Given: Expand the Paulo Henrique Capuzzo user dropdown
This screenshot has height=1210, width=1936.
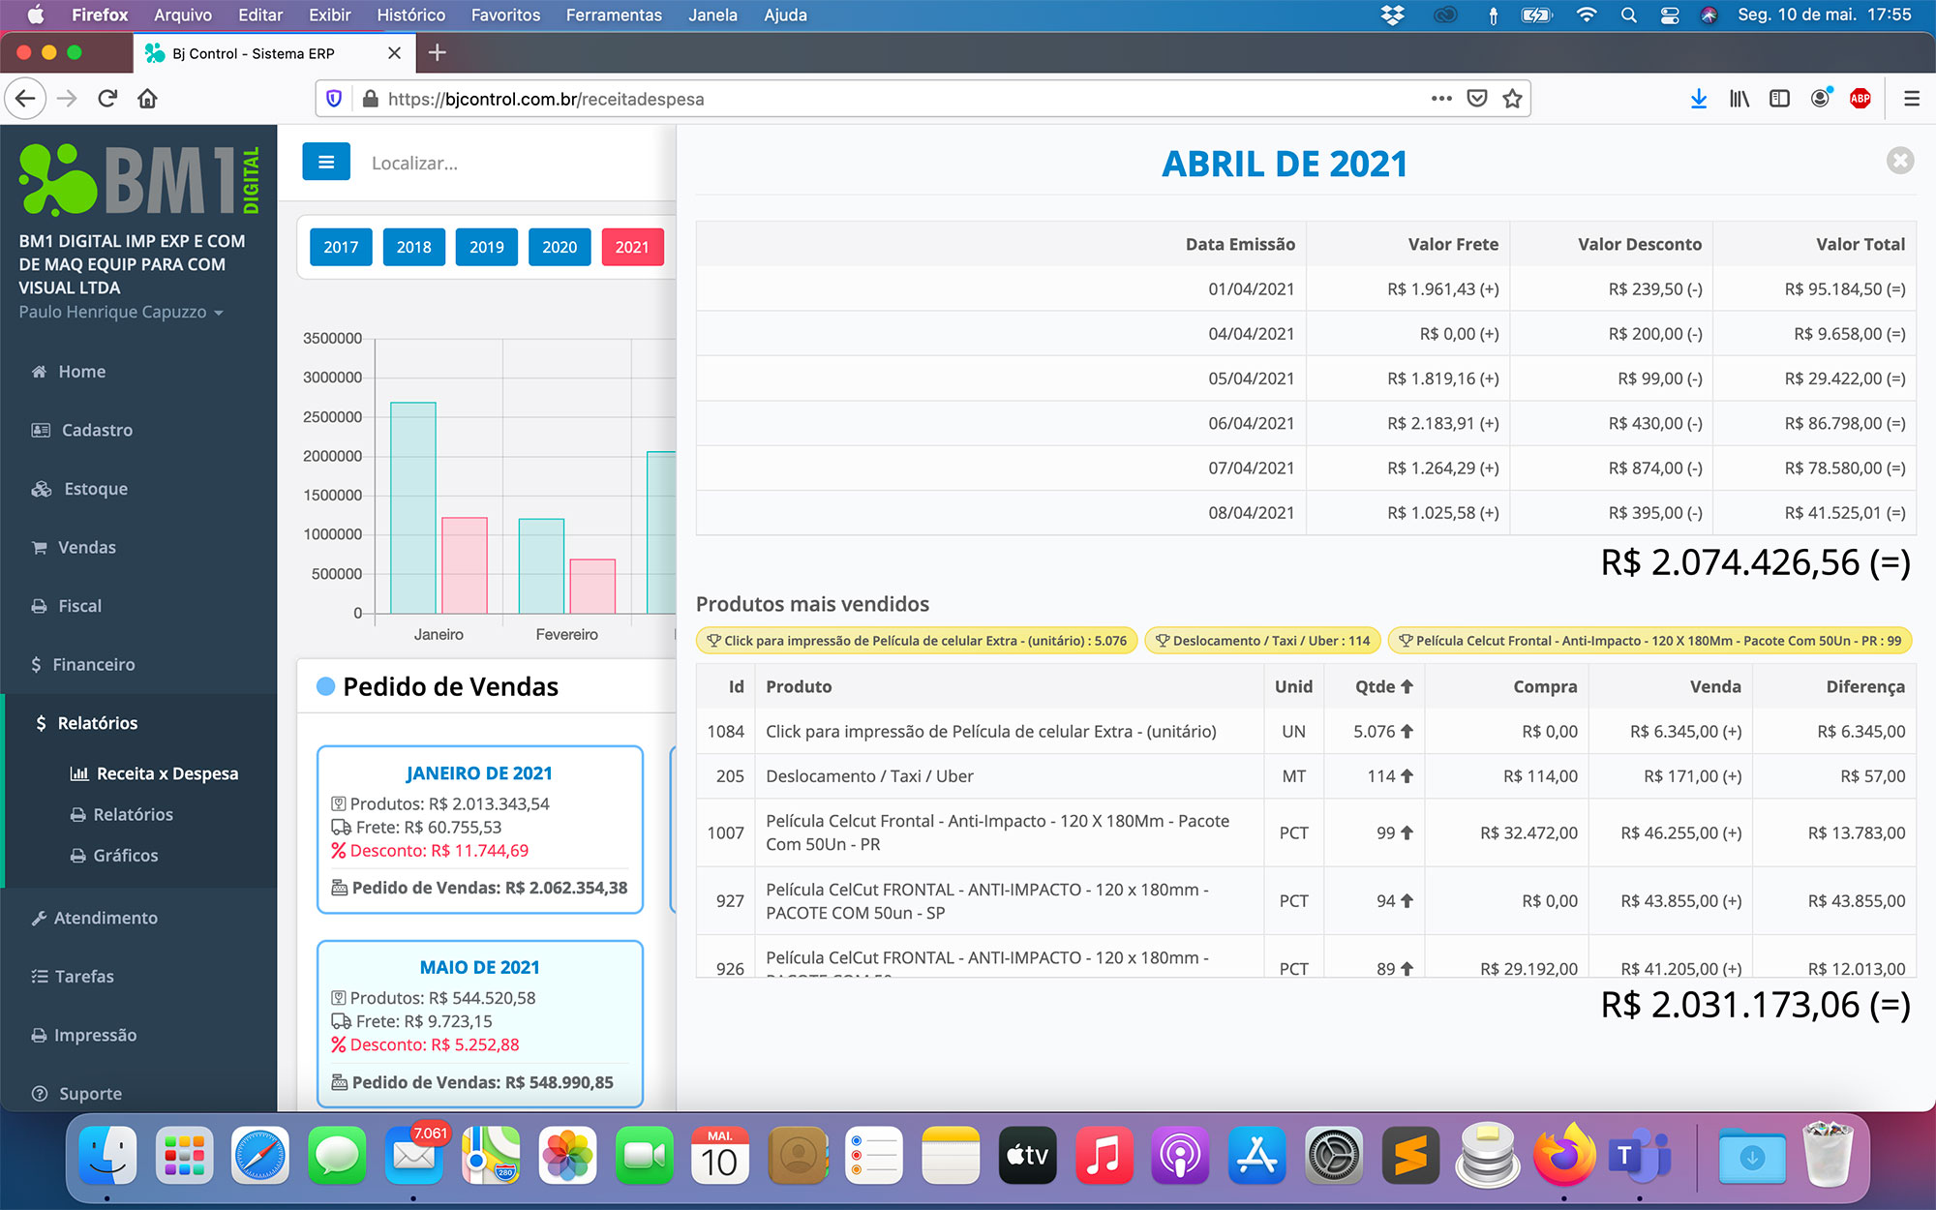Looking at the screenshot, I should click(120, 312).
